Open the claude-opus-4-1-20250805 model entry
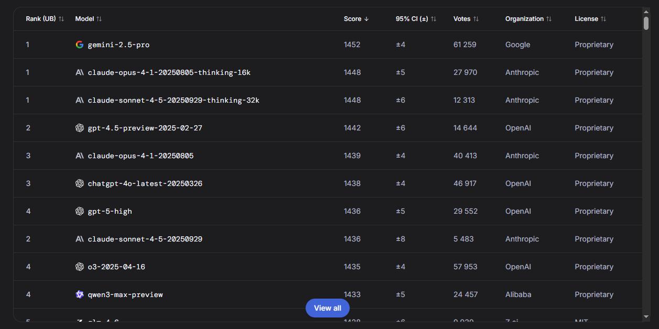The image size is (659, 329). click(141, 156)
